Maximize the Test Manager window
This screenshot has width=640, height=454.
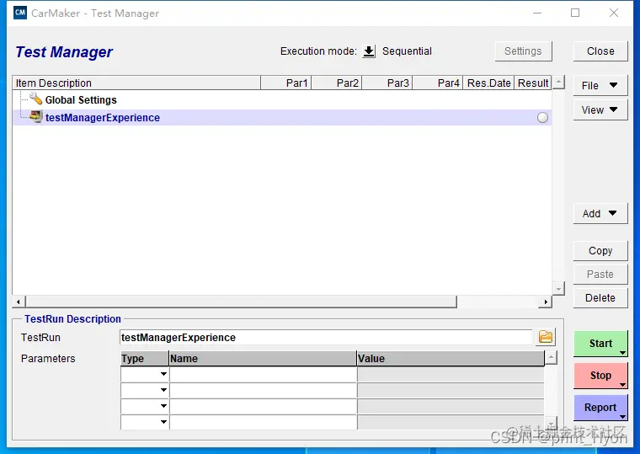[575, 13]
